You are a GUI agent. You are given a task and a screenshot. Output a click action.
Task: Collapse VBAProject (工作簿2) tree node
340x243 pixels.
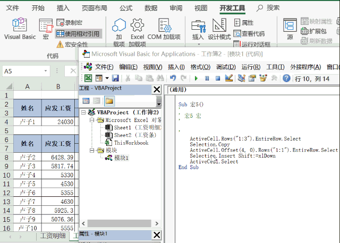(x=83, y=112)
